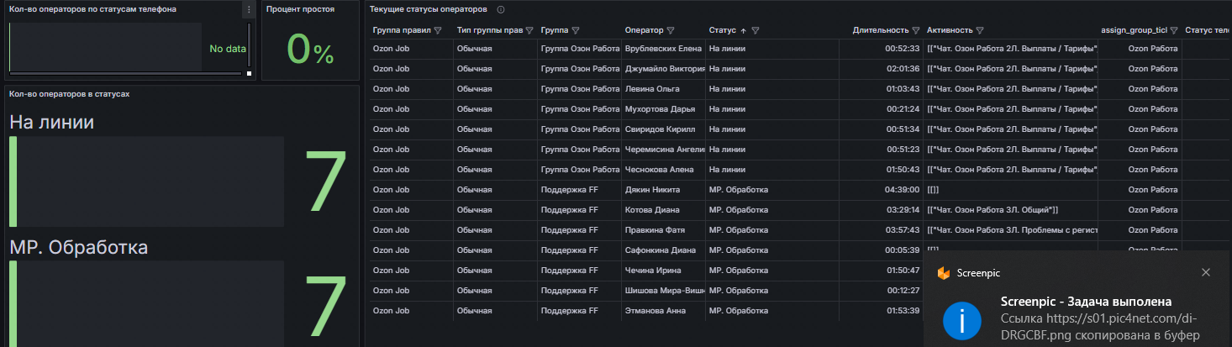Viewport: 1232px width, 347px height.
Task: Click the info icon beside Текущие статусы операторов
Action: click(501, 9)
